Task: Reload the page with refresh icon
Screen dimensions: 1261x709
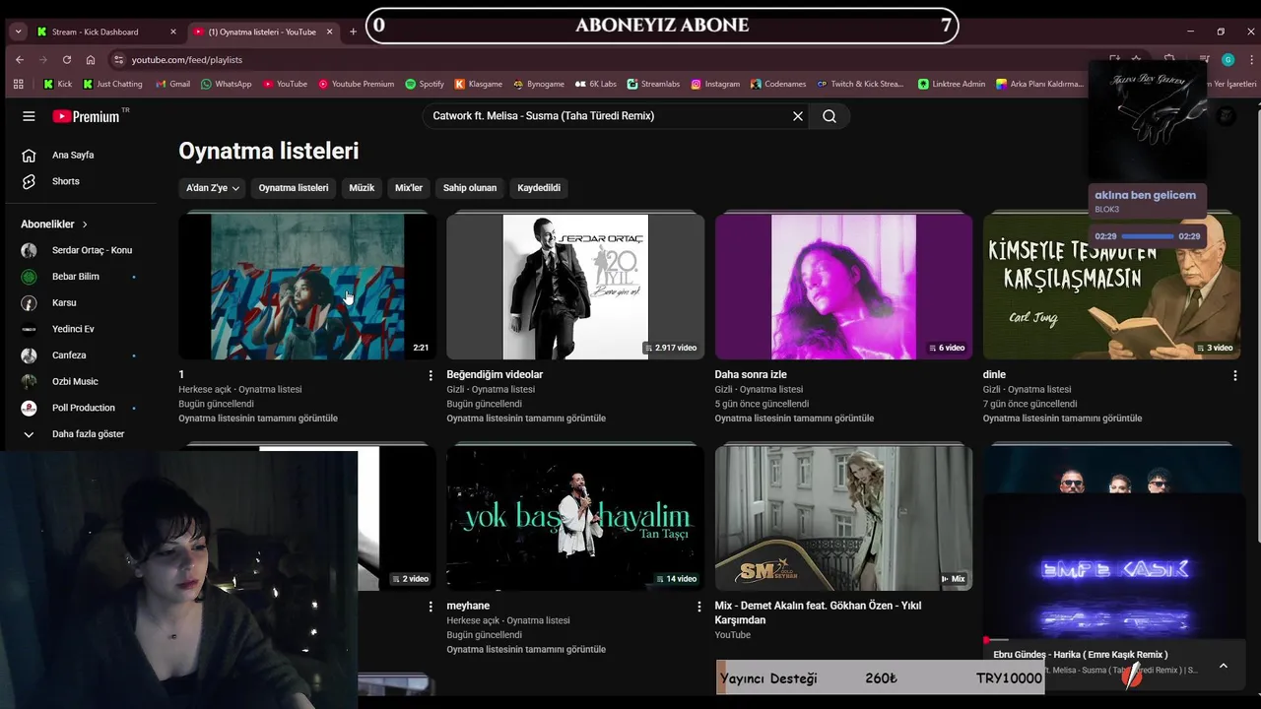Action: tap(67, 60)
